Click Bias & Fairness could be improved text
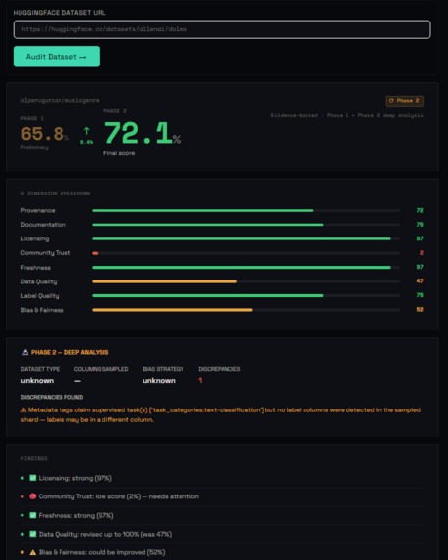448x560 pixels. [102, 552]
